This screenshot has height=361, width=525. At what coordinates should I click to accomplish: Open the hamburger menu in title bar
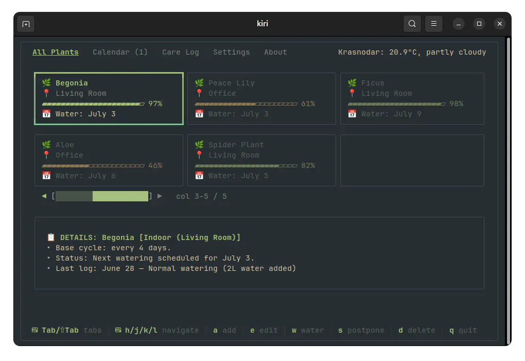(433, 24)
